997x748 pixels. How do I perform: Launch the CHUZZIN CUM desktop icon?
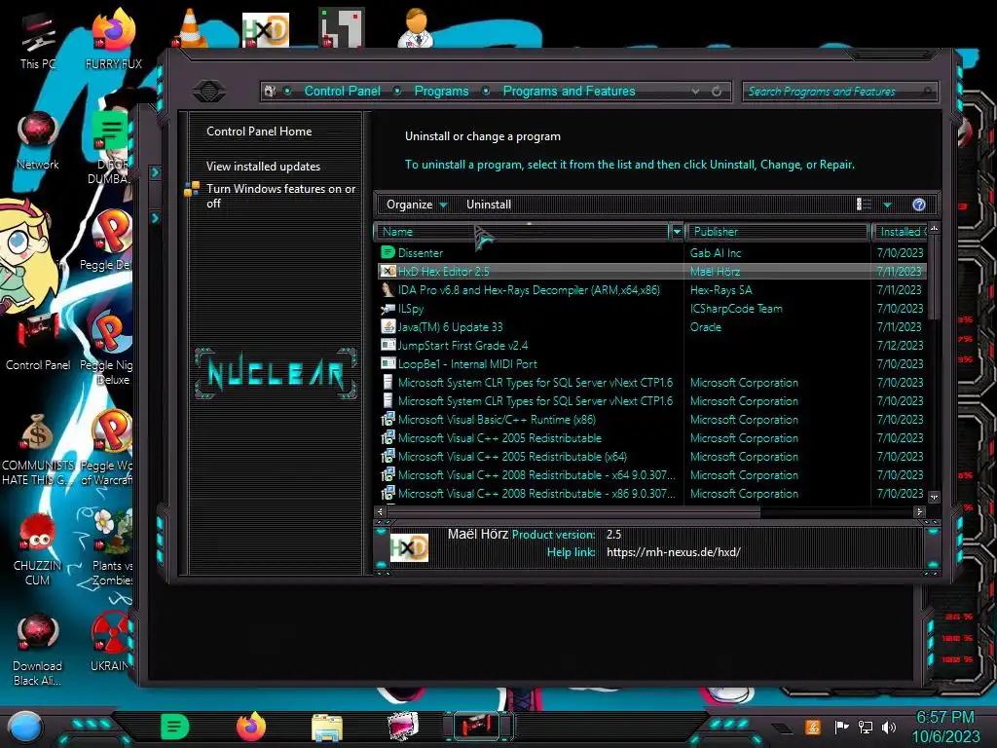point(38,550)
